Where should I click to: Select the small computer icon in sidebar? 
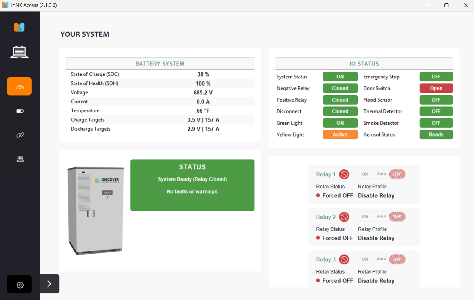click(20, 159)
